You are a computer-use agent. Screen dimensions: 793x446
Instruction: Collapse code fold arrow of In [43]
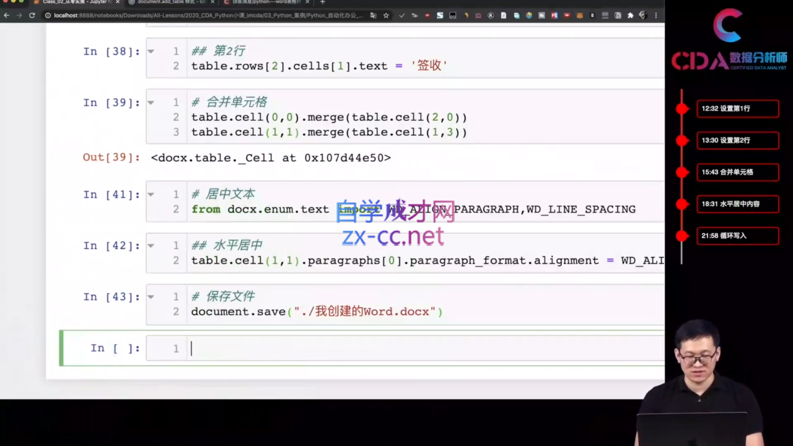click(x=151, y=297)
